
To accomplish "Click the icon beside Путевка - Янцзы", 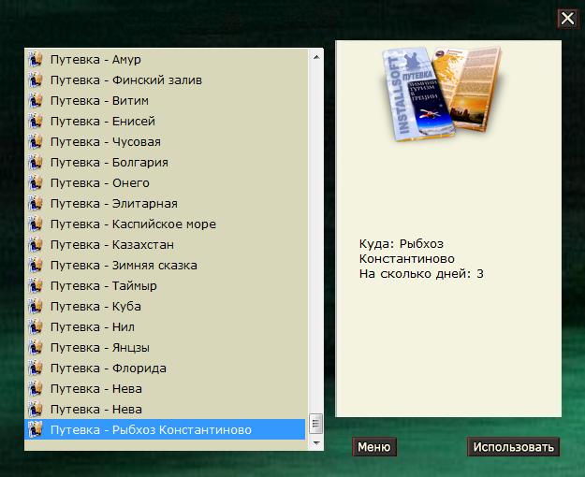I will (x=36, y=347).
